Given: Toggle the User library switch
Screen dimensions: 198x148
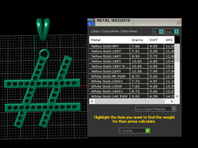Looking at the screenshot, I should pos(172,32).
